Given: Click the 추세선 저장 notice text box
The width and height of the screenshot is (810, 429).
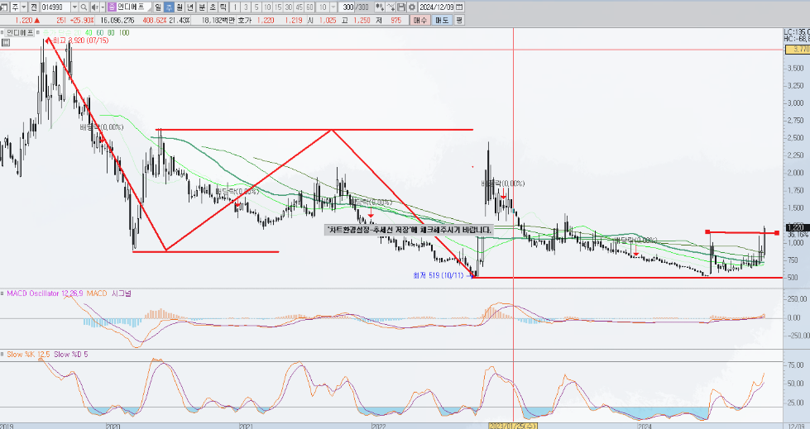Looking at the screenshot, I should (409, 230).
